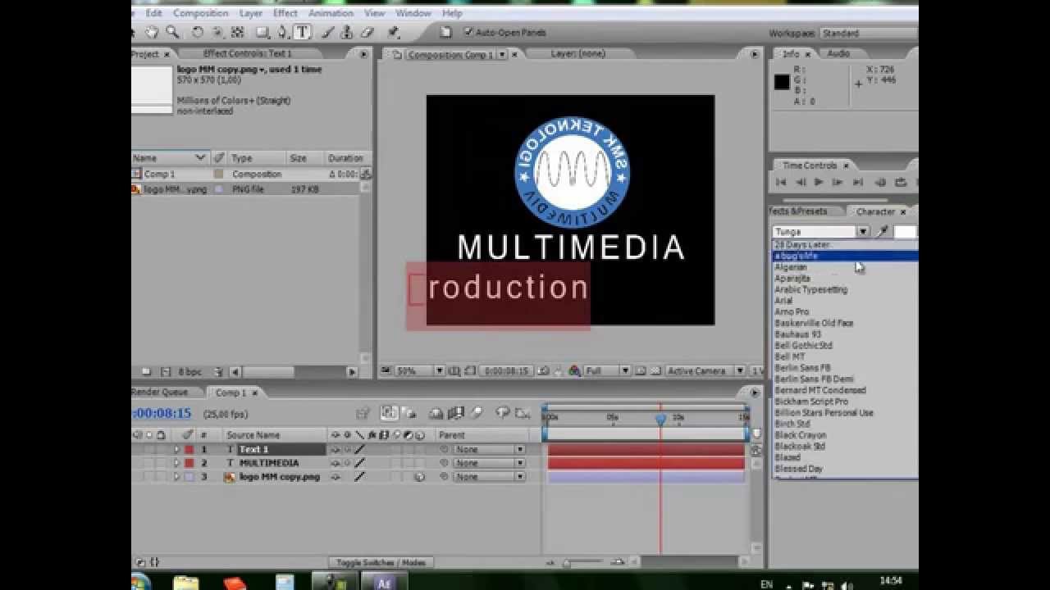Open Parent dropdown for MULTIMEDIA layer
The image size is (1050, 590).
pos(489,463)
